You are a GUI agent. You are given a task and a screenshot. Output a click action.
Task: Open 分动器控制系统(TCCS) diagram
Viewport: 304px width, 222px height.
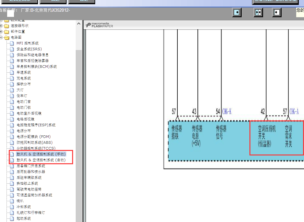(x=36, y=148)
